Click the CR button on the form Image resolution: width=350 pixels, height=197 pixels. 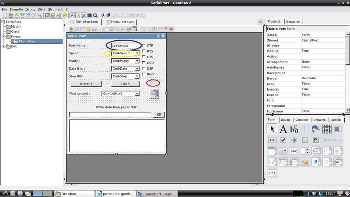[159, 115]
